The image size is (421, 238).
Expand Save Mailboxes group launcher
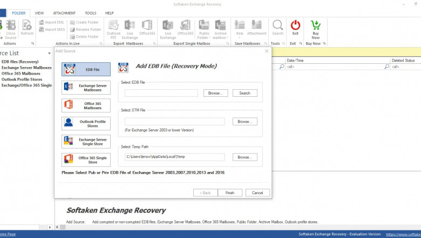(266, 44)
